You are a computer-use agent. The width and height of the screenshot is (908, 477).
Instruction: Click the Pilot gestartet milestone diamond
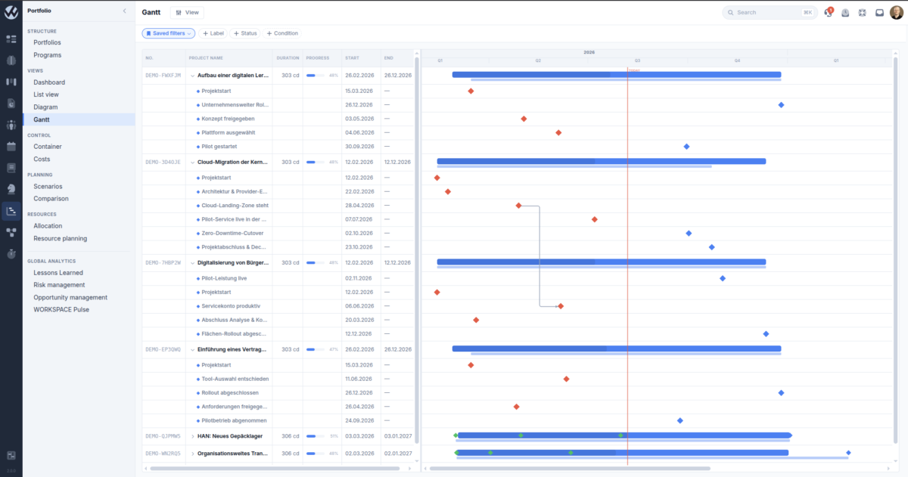tap(686, 147)
